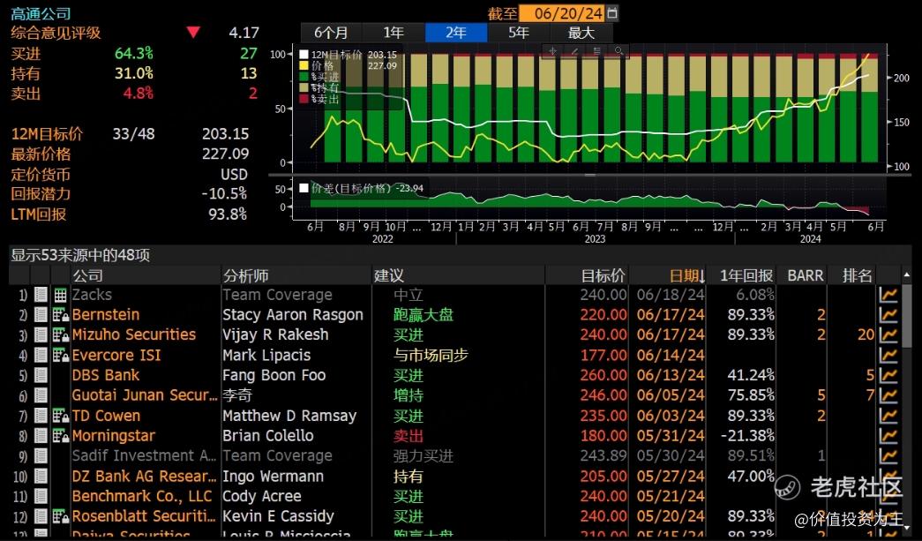Screen dimensions: 922x541
Task: Open the spreadsheet model icon for Zacks
Action: point(60,295)
